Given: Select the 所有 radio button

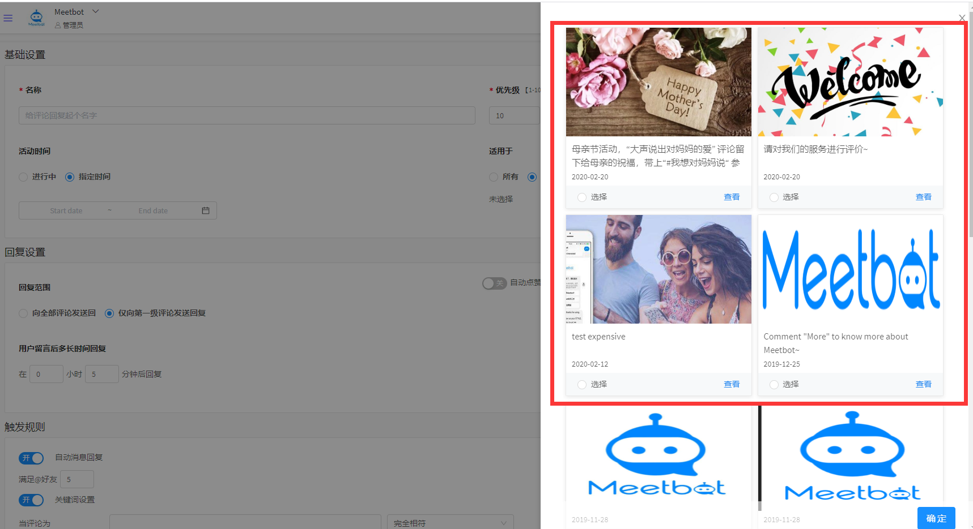Looking at the screenshot, I should pyautogui.click(x=494, y=177).
